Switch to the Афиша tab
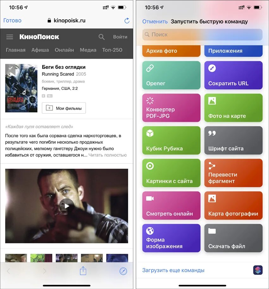The width and height of the screenshot is (269, 289). [x=40, y=50]
